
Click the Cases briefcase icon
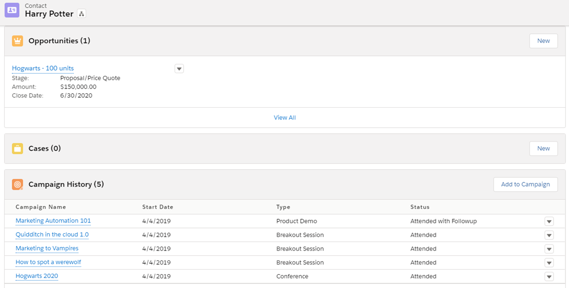[17, 149]
